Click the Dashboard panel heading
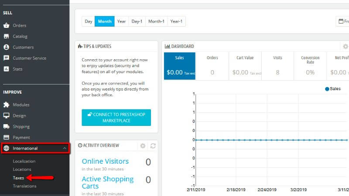 click(x=179, y=46)
